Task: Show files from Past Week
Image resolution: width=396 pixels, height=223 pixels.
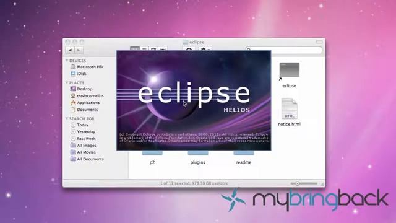Action: 83,139
